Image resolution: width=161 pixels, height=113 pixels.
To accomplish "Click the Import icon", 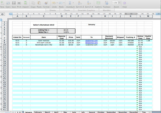I will pos(25,3).
